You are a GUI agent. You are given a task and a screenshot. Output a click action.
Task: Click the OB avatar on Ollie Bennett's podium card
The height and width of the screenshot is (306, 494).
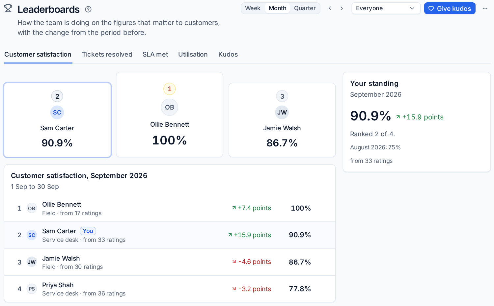(170, 107)
